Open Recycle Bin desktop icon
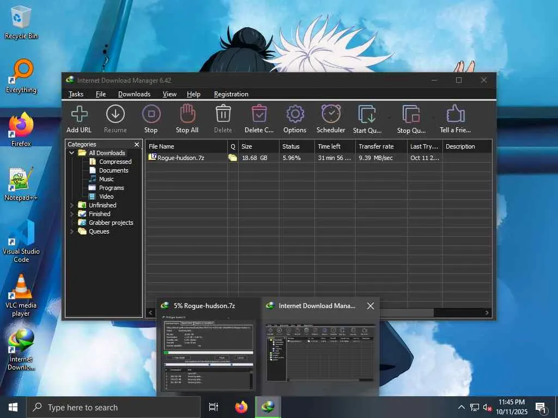 (x=21, y=22)
